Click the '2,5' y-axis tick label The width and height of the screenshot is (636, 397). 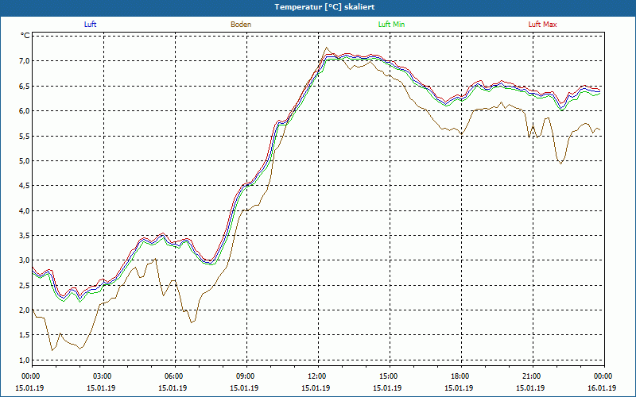click(25, 285)
